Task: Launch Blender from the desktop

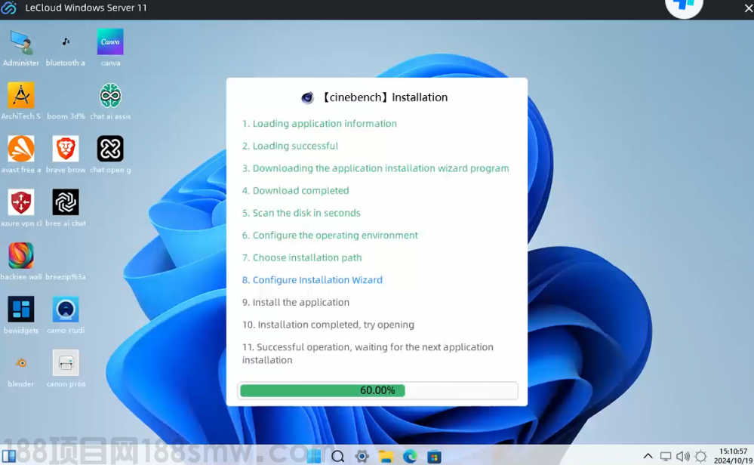Action: pyautogui.click(x=21, y=363)
